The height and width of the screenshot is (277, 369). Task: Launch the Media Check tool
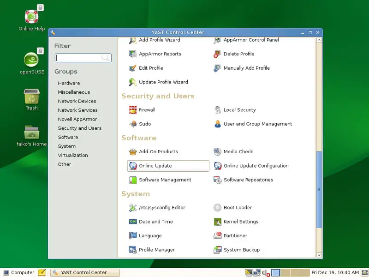point(233,152)
